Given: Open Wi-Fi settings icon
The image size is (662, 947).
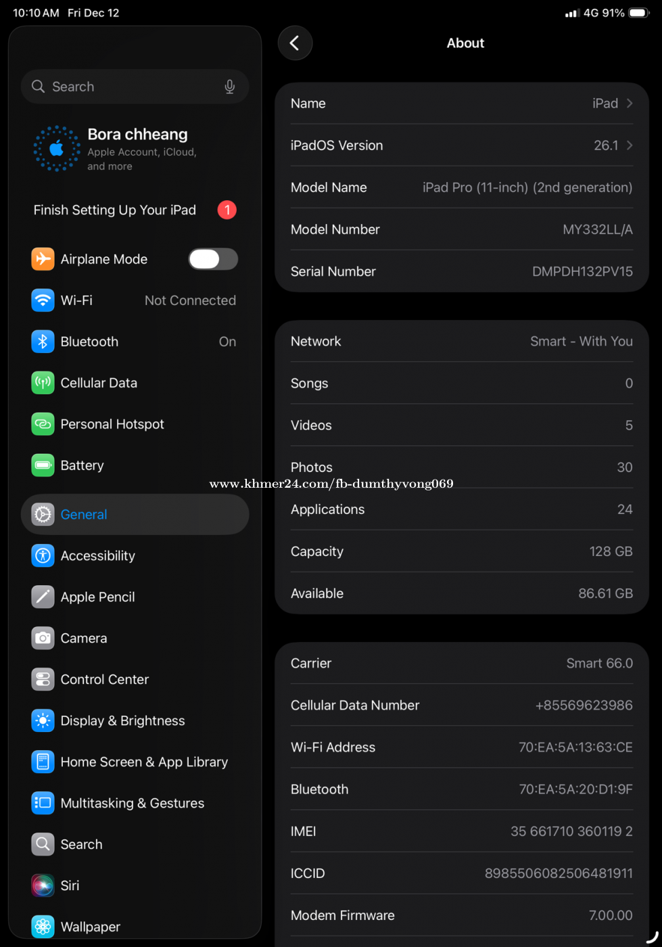Looking at the screenshot, I should [43, 300].
